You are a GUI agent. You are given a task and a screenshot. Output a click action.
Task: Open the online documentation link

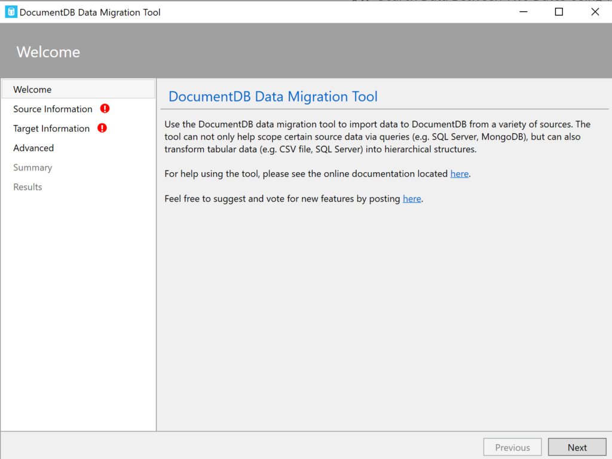pos(459,173)
